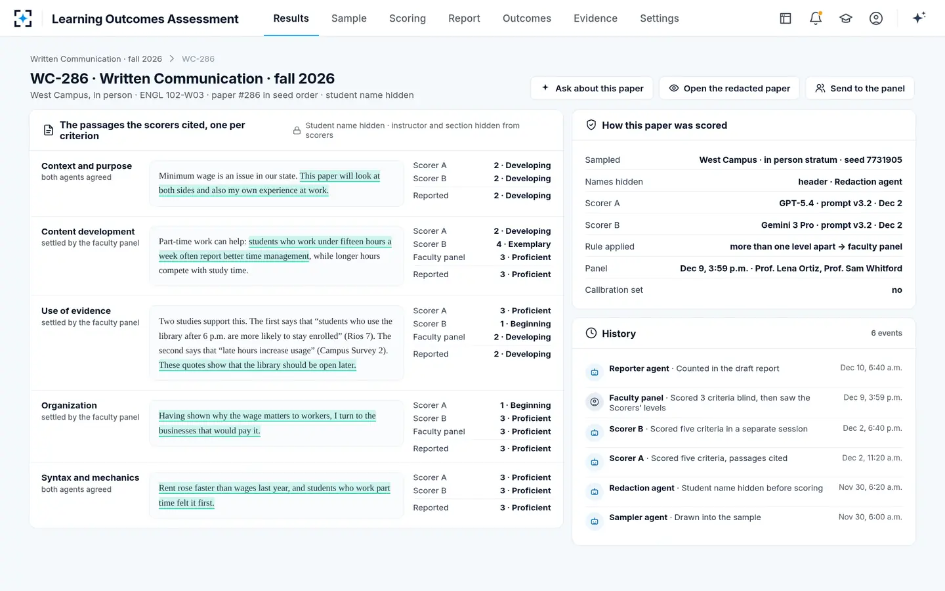Click the graduation cap icon

(846, 18)
